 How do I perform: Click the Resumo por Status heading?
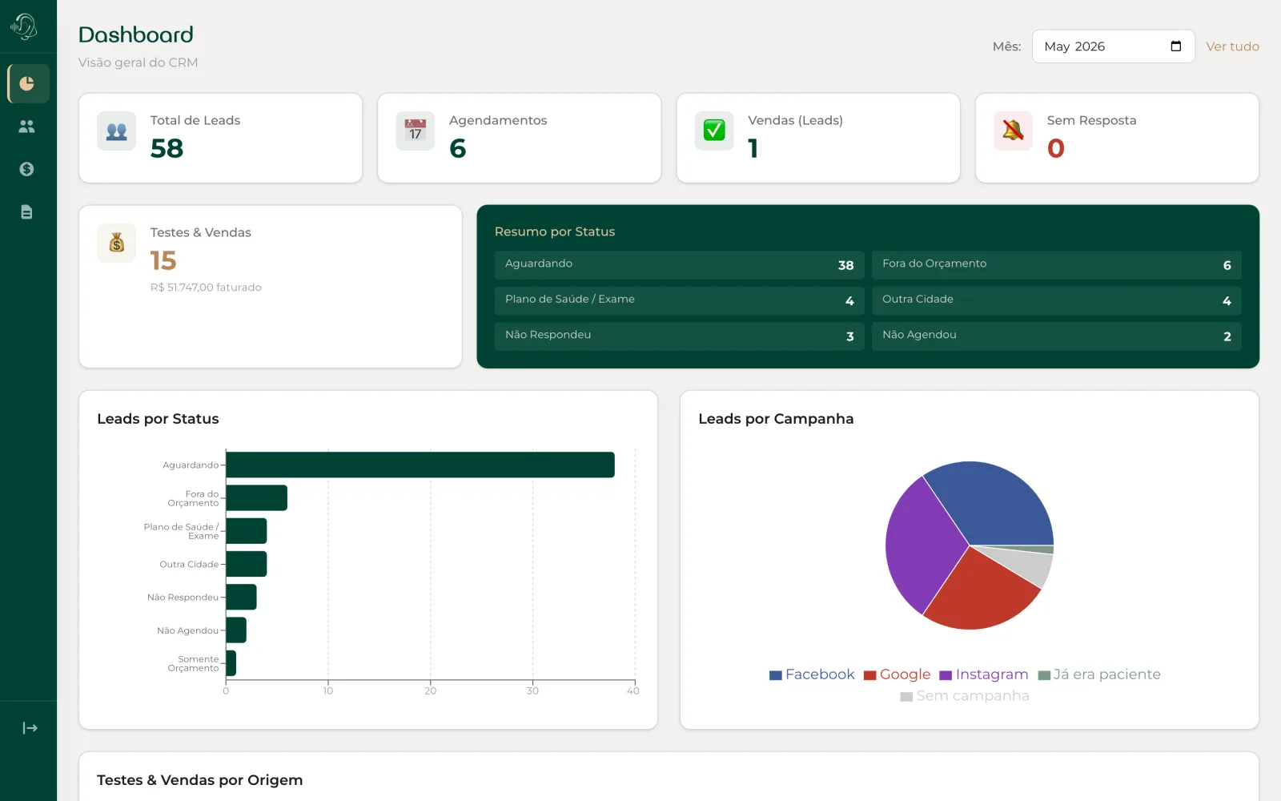(555, 231)
